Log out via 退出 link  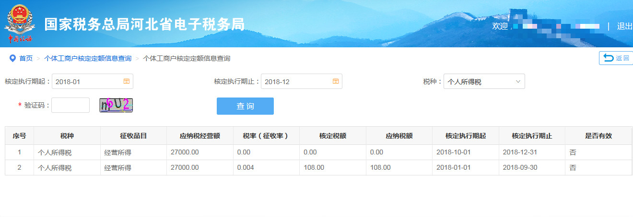625,26
